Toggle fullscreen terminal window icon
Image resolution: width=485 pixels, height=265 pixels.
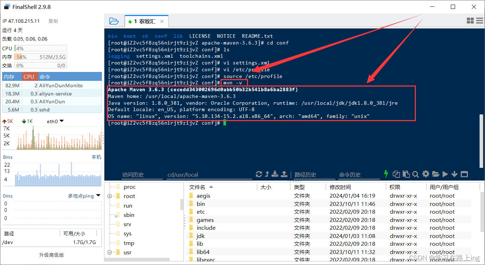click(x=464, y=174)
